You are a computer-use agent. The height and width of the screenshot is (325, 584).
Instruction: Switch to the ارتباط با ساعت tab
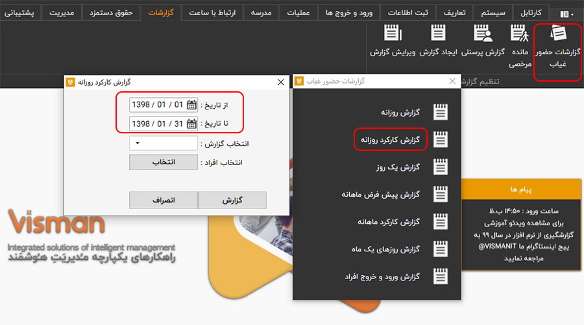[212, 13]
